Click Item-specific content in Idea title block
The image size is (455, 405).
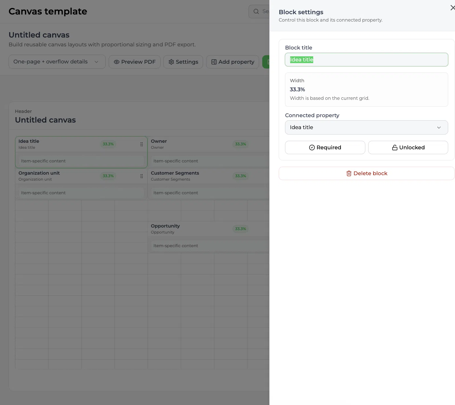[81, 161]
